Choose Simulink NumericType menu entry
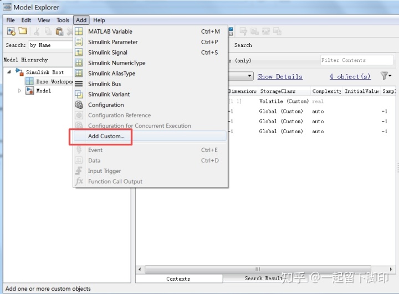399x294 pixels. 150,62
